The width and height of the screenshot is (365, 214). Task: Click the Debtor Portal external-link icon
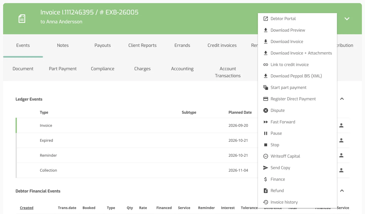coord(266,19)
